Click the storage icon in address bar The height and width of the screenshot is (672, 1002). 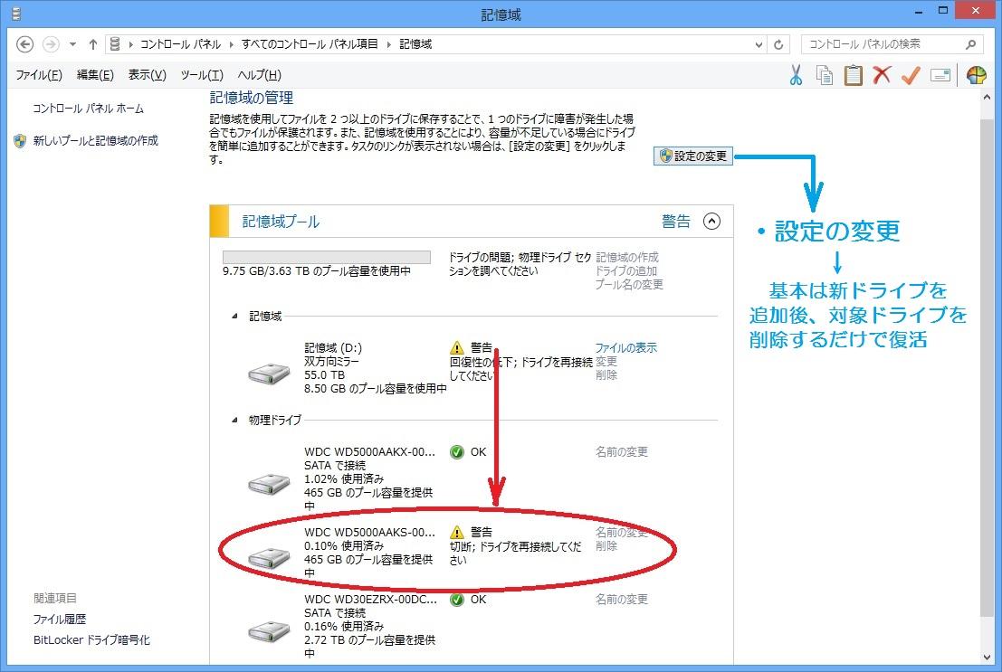pos(115,44)
